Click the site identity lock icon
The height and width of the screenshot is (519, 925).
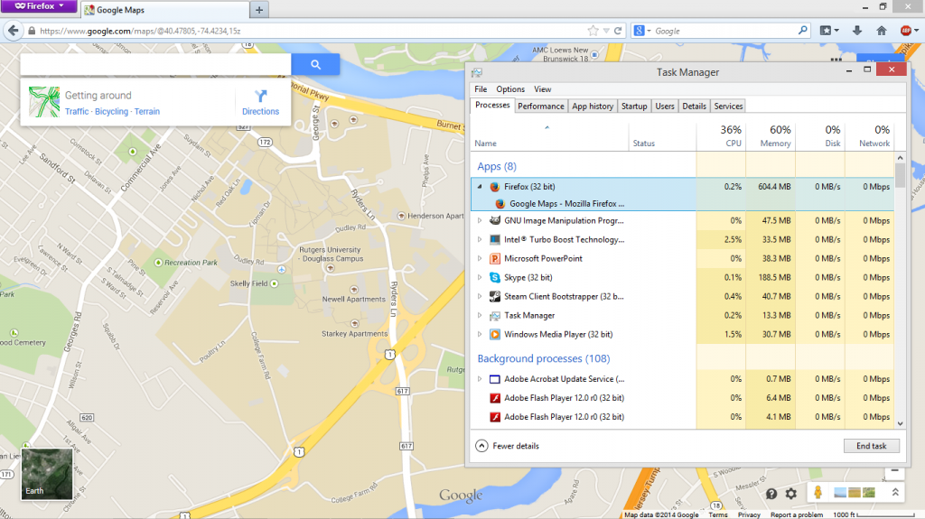32,31
